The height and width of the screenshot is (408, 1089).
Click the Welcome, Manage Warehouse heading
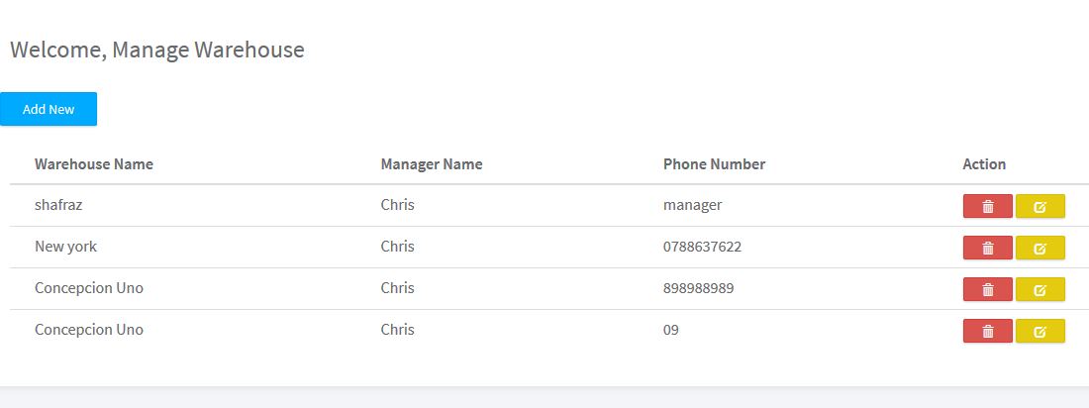click(x=157, y=51)
